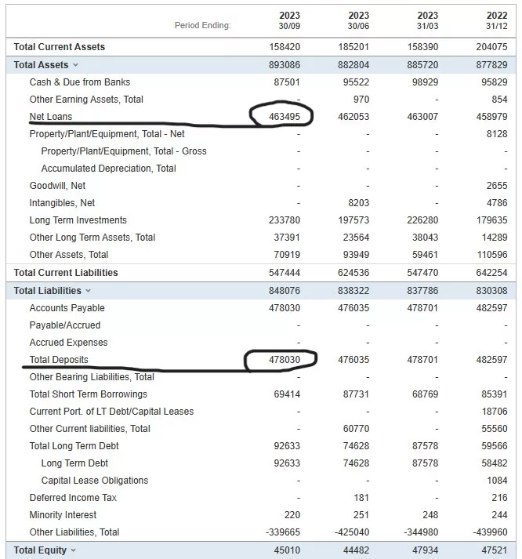Select the Net Loans value 463495
The height and width of the screenshot is (559, 522).
pos(285,117)
